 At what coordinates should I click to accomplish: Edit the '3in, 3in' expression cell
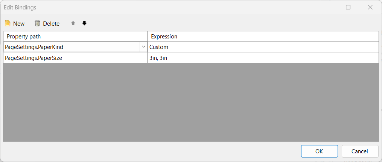click(263, 58)
